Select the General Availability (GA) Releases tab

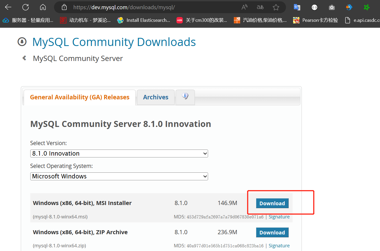pos(80,97)
